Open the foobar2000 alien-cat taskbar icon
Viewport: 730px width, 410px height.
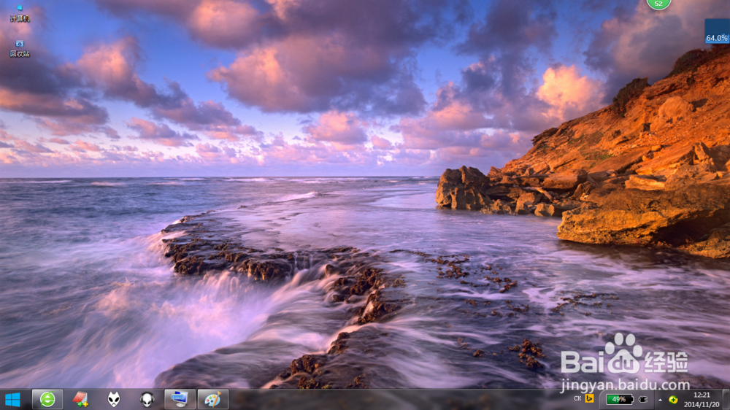pos(114,399)
